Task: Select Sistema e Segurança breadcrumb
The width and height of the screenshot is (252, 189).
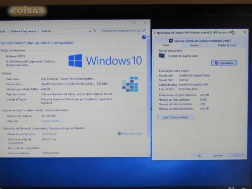Action: pyautogui.click(x=23, y=31)
